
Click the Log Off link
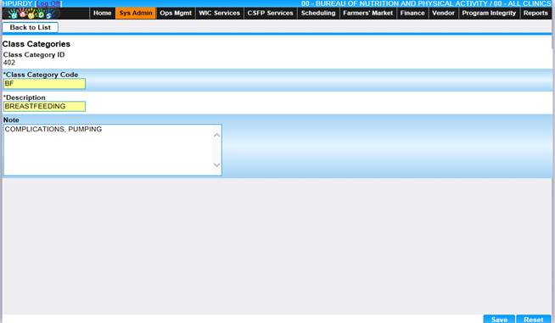coord(48,3)
